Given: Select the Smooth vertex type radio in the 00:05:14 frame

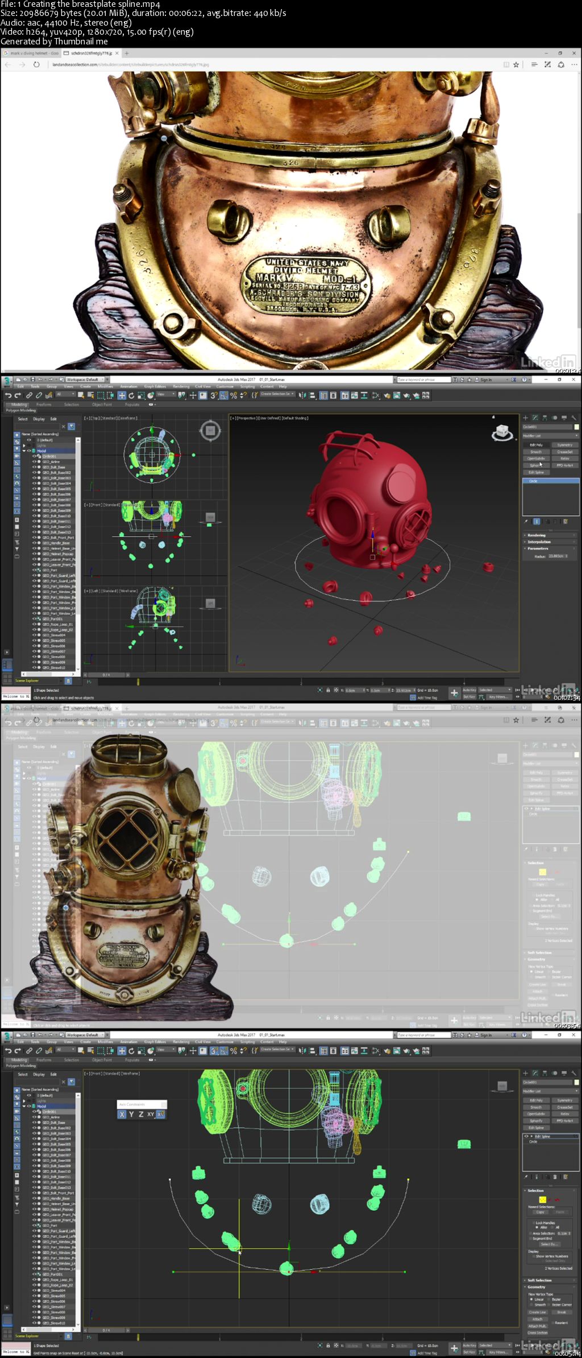Looking at the screenshot, I should pos(531,1305).
